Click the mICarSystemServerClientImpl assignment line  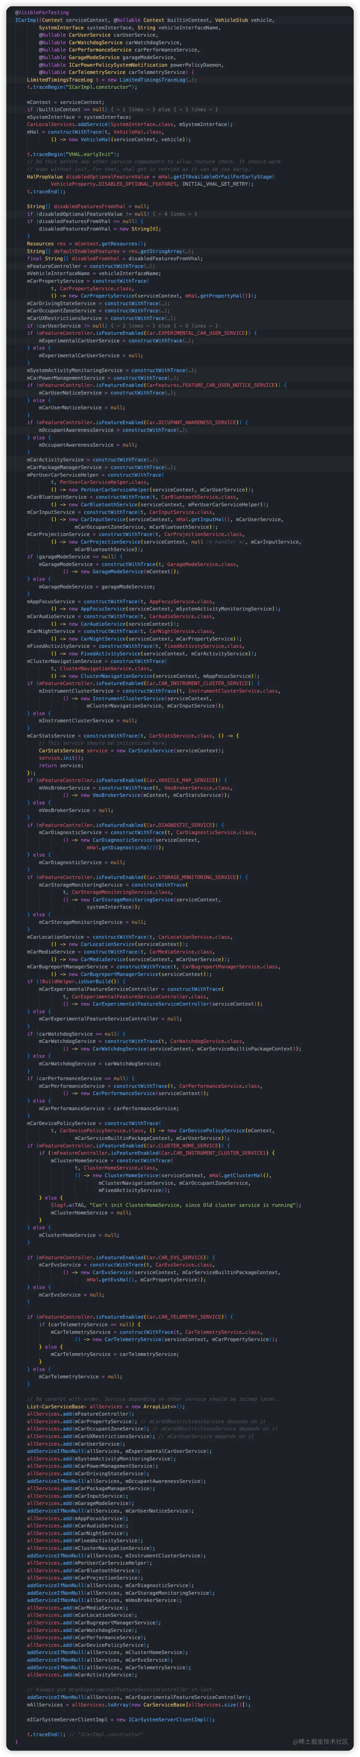[121, 1719]
